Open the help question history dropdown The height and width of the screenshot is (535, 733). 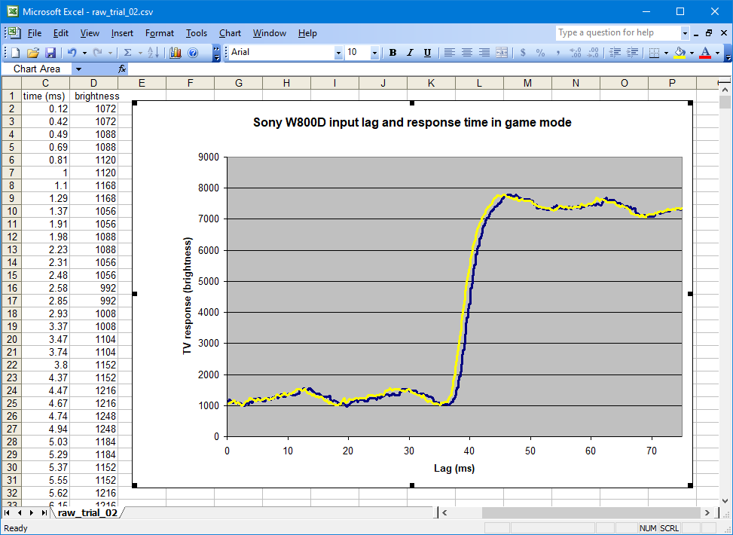tap(685, 33)
